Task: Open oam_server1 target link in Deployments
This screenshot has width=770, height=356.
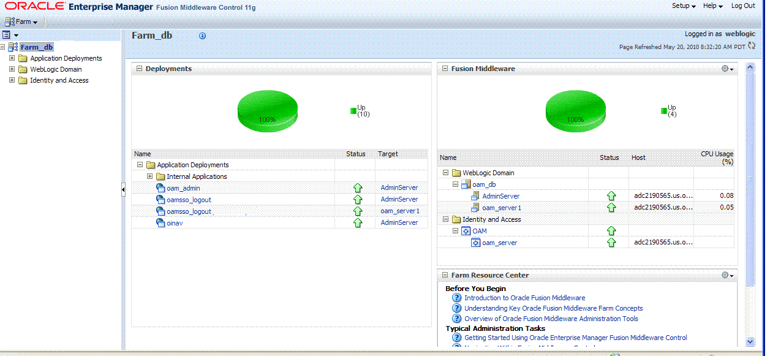Action: (400, 211)
